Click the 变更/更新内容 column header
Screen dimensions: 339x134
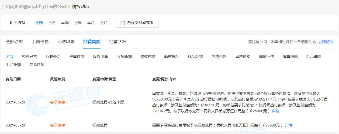click(x=164, y=79)
